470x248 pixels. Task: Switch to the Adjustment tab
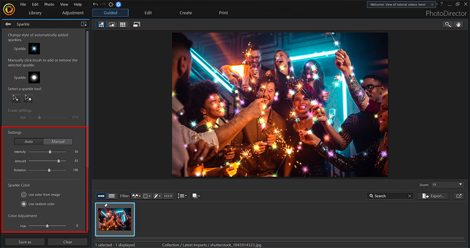(73, 13)
